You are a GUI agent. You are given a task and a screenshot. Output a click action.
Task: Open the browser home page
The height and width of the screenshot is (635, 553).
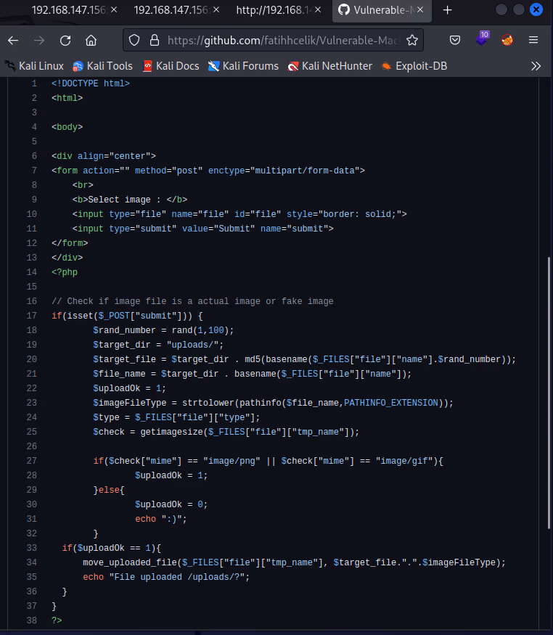coord(91,40)
